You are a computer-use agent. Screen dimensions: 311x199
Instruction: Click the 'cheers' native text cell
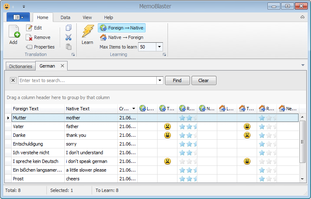[x=91, y=179]
